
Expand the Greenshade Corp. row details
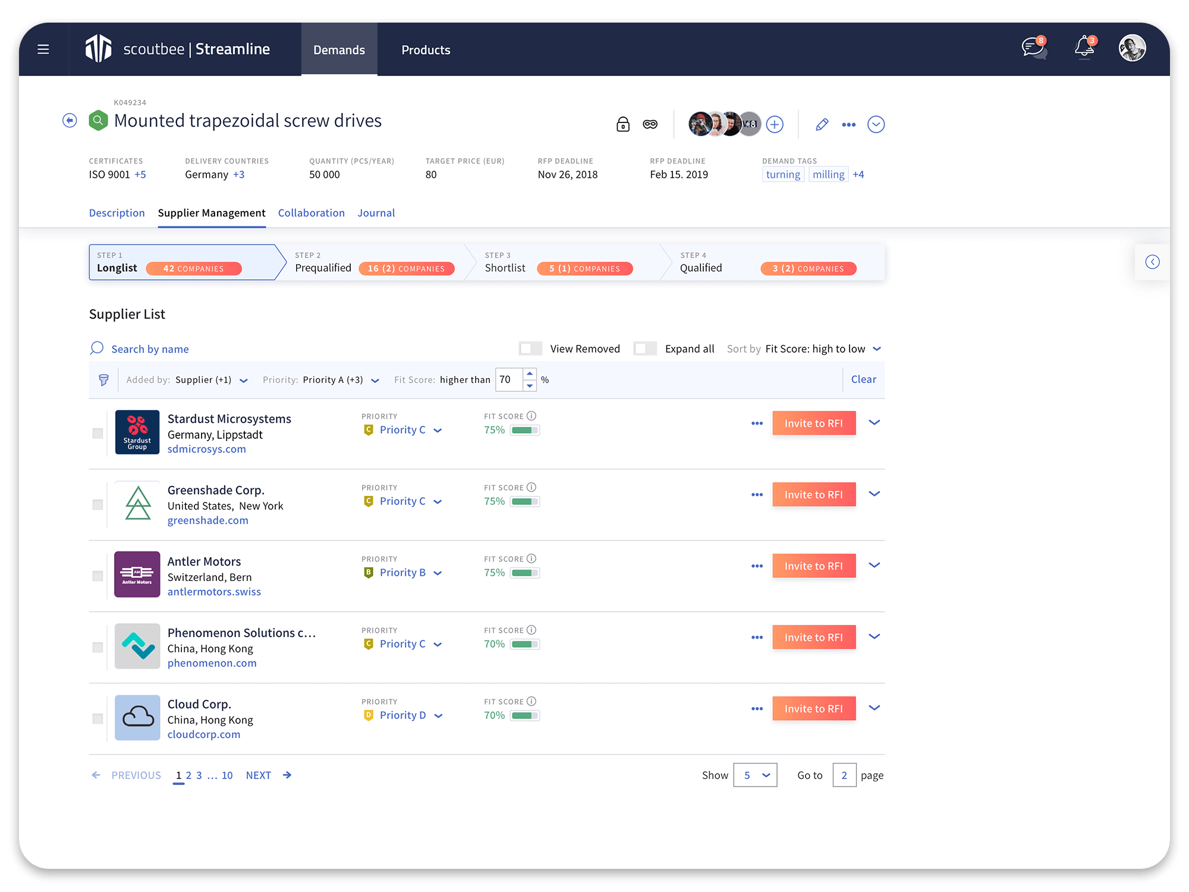[x=874, y=494]
